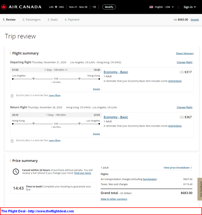The width and height of the screenshot is (202, 215).
Task: Click the 20:25 return departure time
Action: (15, 115)
